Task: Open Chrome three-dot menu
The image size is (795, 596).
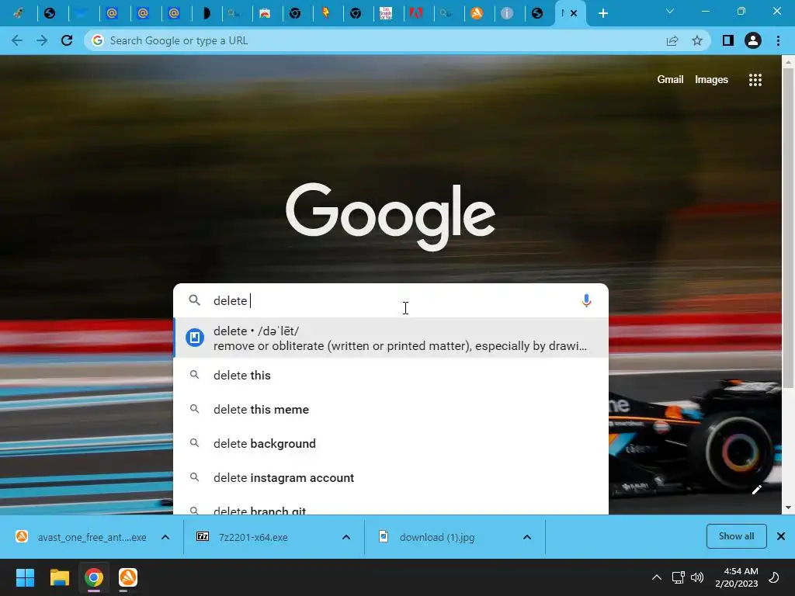Action: [778, 40]
